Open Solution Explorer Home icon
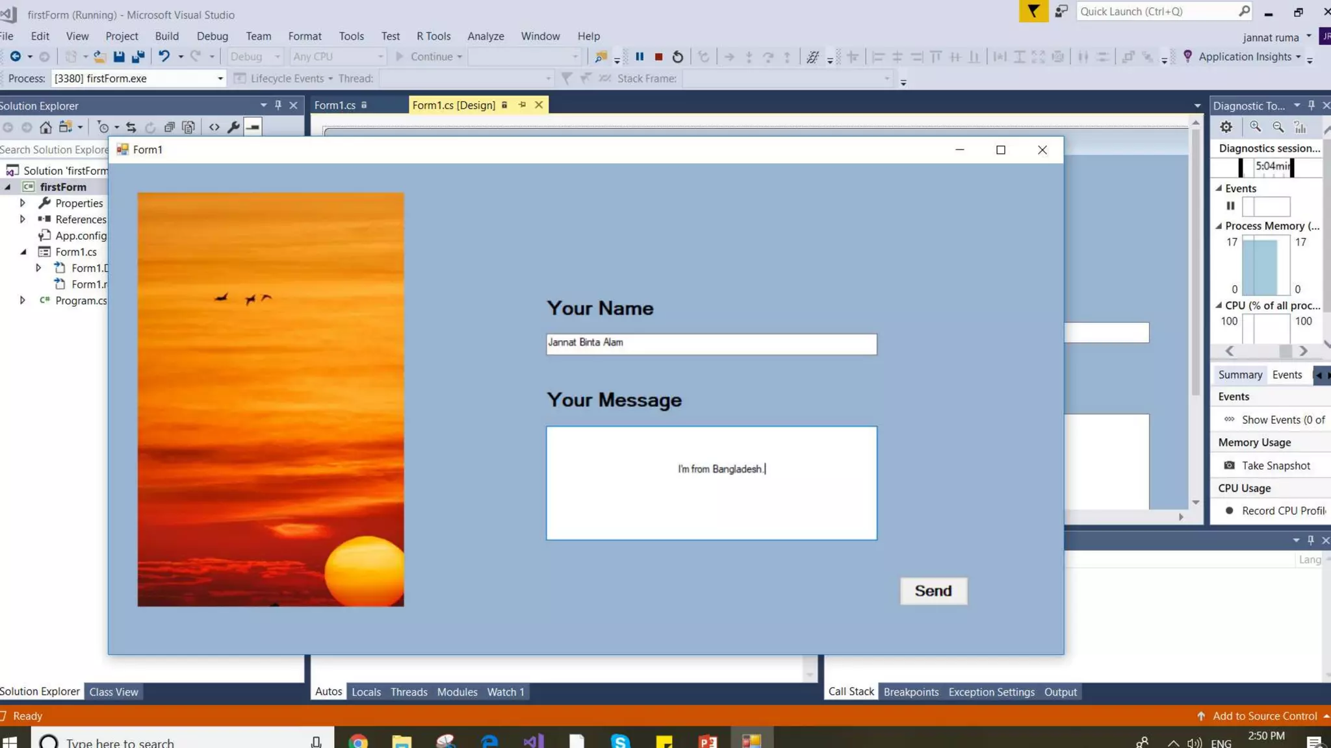The height and width of the screenshot is (748, 1331). coord(45,127)
